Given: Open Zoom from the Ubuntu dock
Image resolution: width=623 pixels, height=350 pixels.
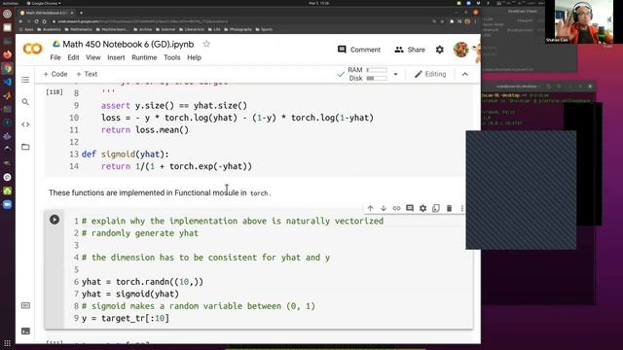Looking at the screenshot, I should (7, 204).
